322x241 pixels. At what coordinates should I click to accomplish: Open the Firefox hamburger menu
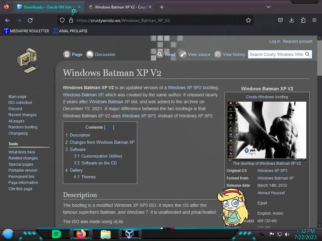click(x=314, y=20)
